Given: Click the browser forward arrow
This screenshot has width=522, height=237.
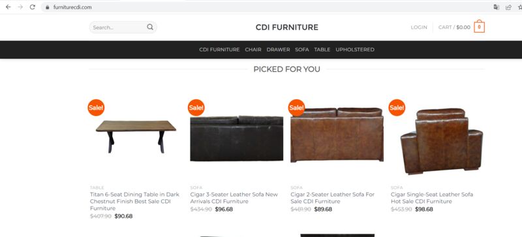Looking at the screenshot, I should pyautogui.click(x=20, y=7).
